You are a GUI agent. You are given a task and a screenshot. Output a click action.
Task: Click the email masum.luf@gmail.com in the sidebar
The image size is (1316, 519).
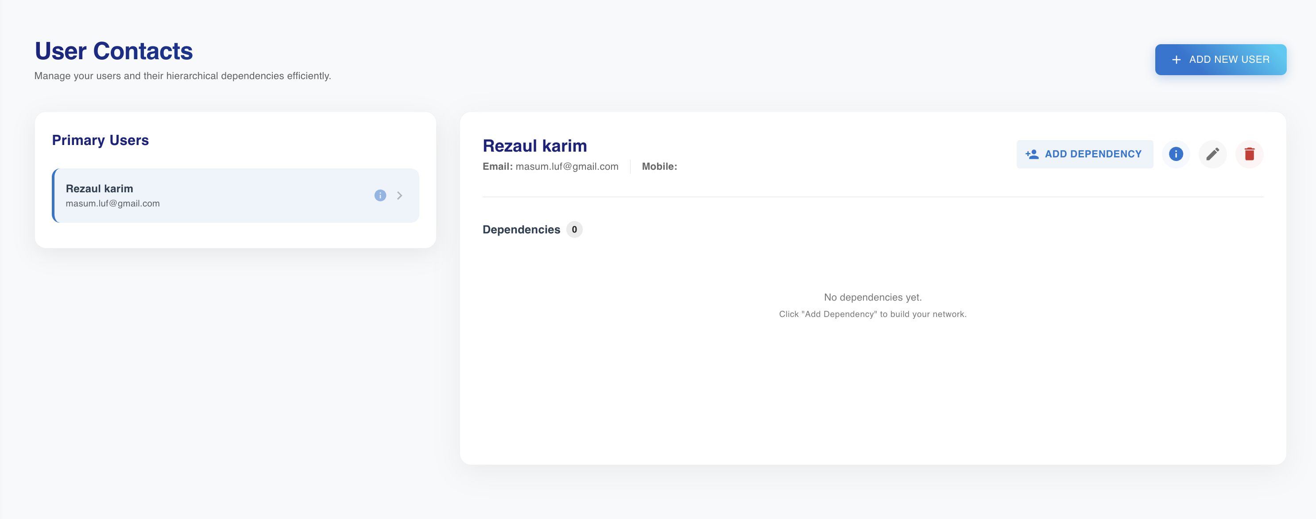pyautogui.click(x=112, y=203)
